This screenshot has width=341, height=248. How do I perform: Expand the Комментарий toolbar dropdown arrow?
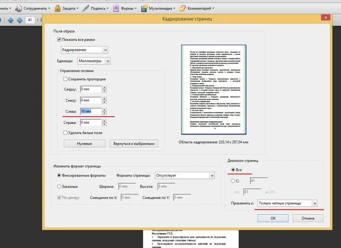tap(213, 8)
